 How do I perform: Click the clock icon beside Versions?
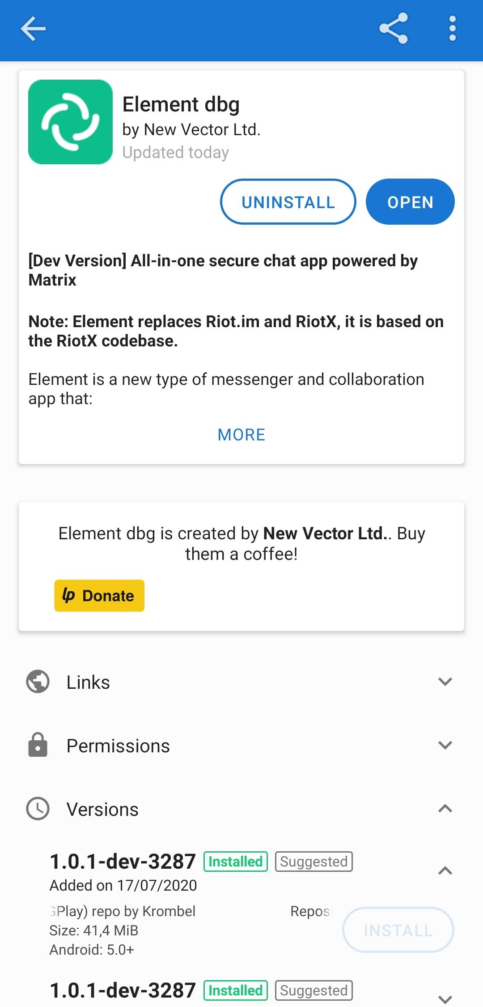pos(38,809)
